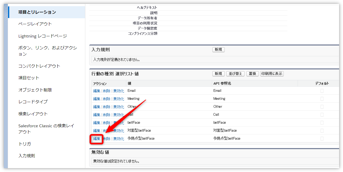343x172 pixels.
Task: Click 削除 link for 多拠点型bellFace row
Action: tap(107, 139)
